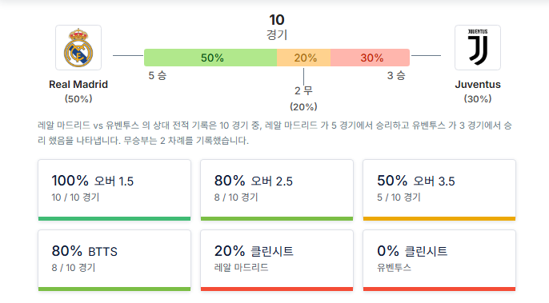This screenshot has height=303, width=549.
Task: Open the 20% 클린시트 레알 마드리드 card
Action: pyautogui.click(x=277, y=261)
